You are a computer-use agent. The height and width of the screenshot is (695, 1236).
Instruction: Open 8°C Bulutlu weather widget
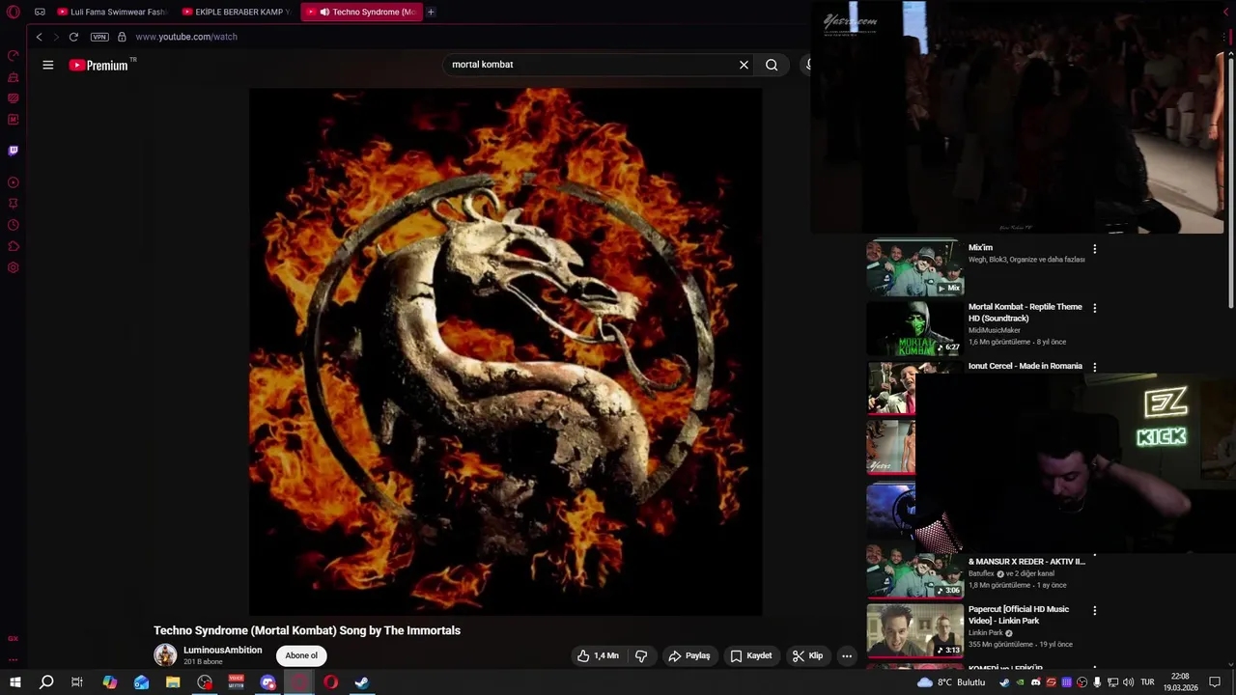pyautogui.click(x=952, y=682)
